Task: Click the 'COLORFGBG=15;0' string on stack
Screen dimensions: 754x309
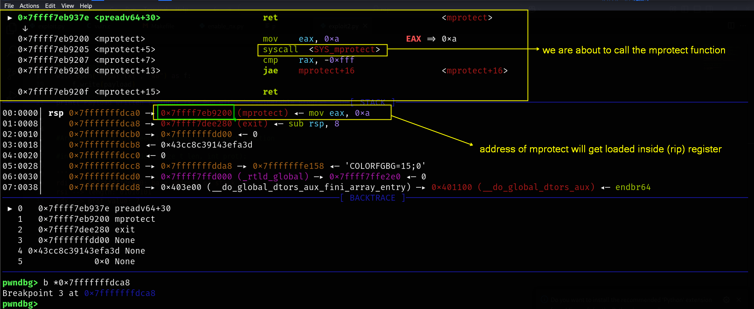Action: [x=387, y=166]
